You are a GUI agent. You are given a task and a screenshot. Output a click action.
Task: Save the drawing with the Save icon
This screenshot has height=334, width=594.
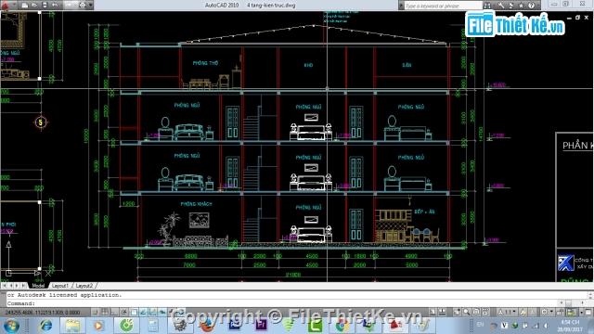45,6
